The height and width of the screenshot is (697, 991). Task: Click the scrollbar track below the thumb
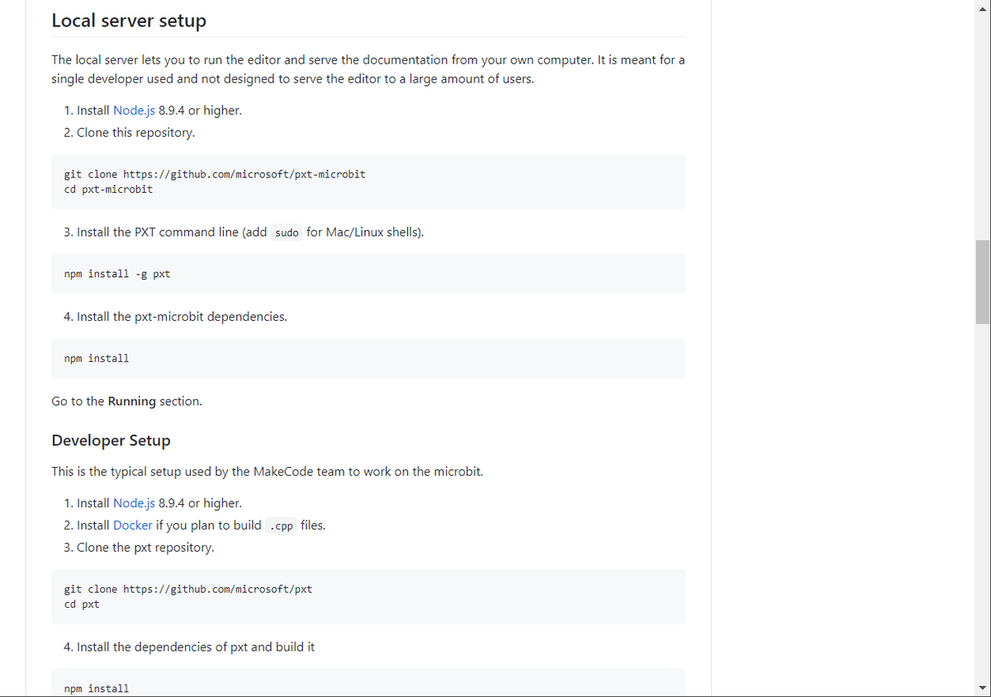(983, 503)
